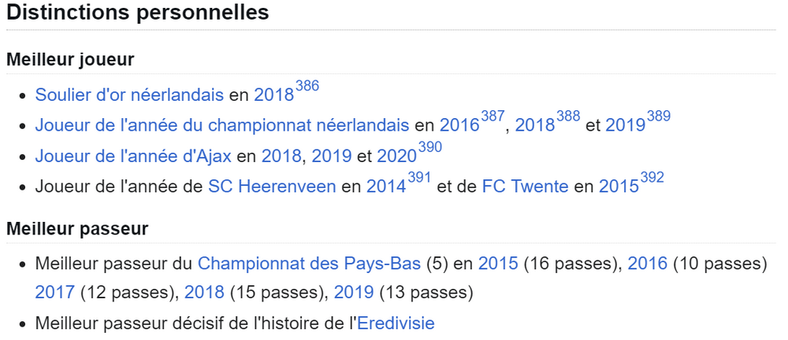Open the 2016 link before footnote 387
The image size is (788, 340).
(459, 126)
